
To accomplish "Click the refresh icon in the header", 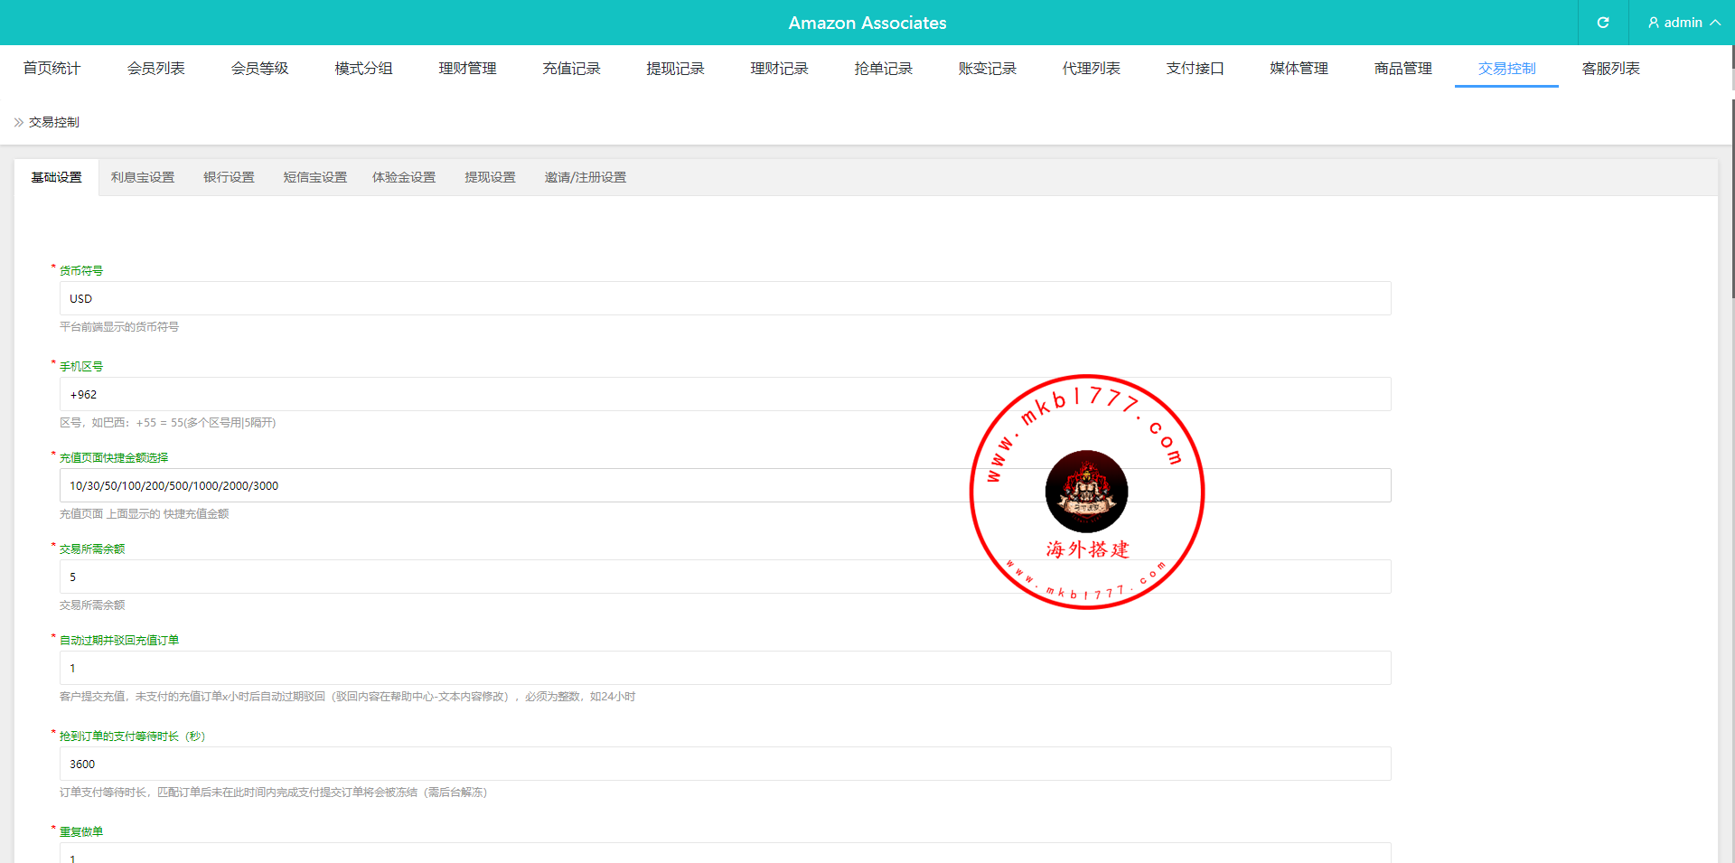I will click(1603, 23).
